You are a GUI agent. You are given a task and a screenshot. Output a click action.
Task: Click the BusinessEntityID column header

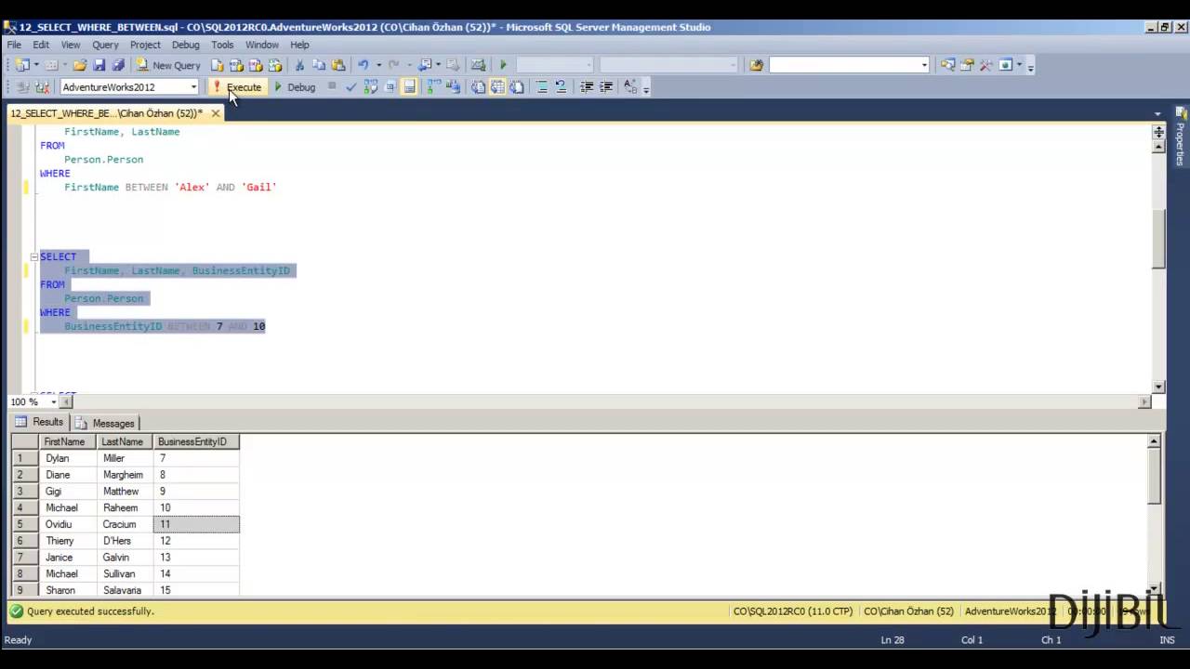[196, 441]
